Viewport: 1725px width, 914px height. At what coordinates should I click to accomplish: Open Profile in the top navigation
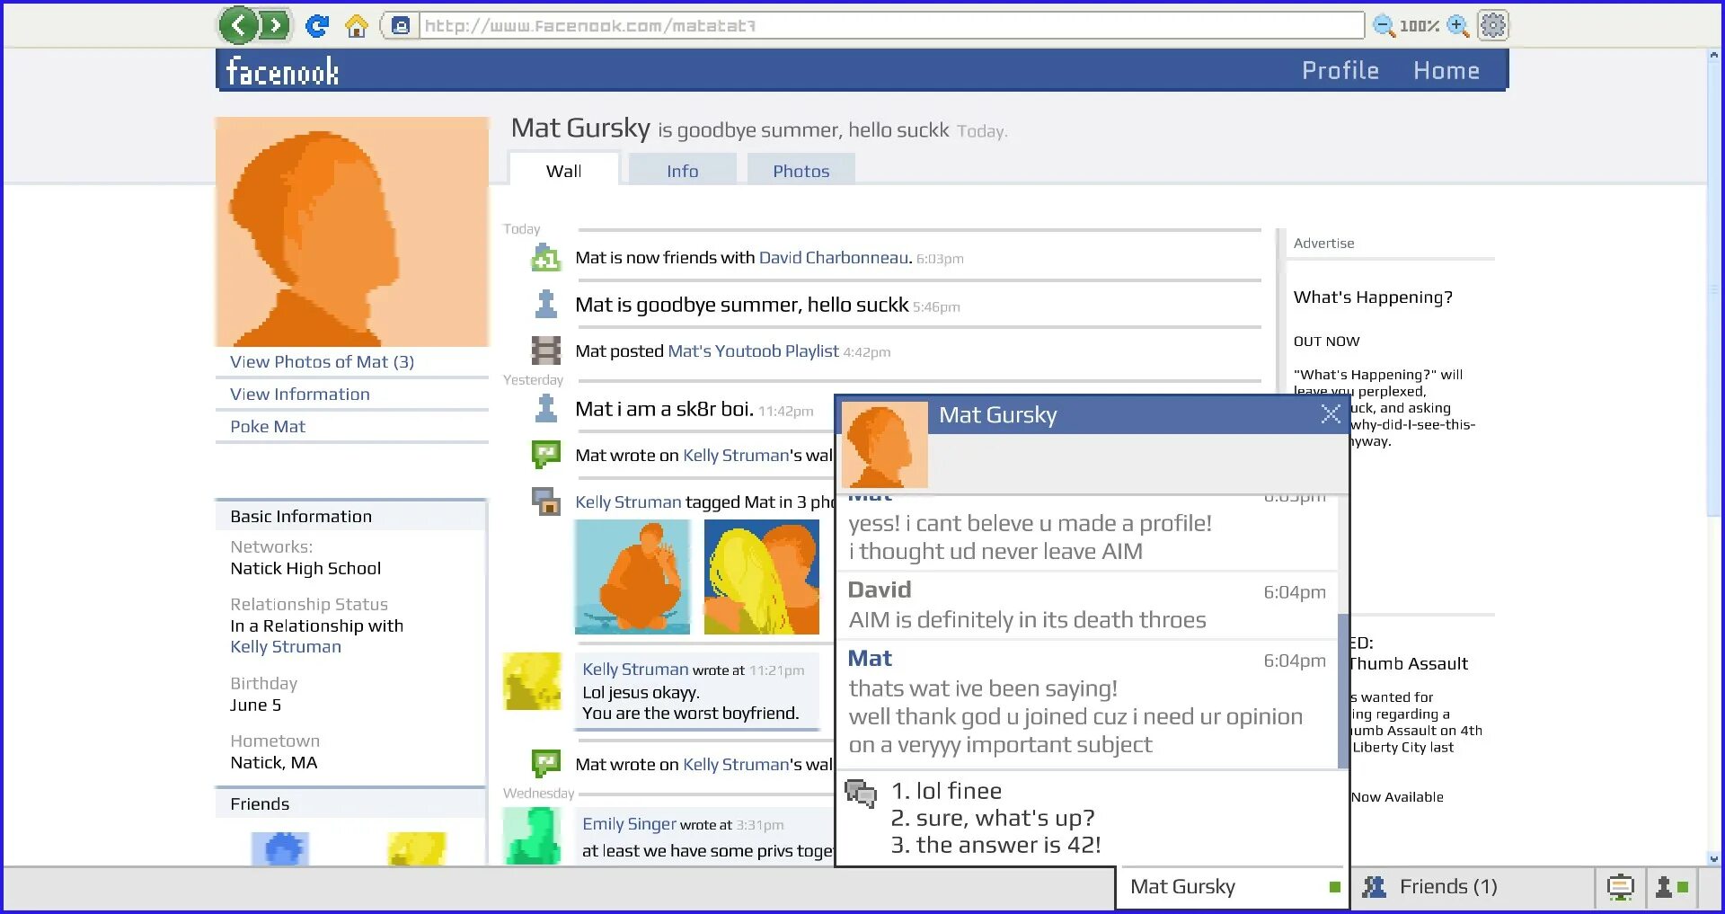coord(1340,70)
